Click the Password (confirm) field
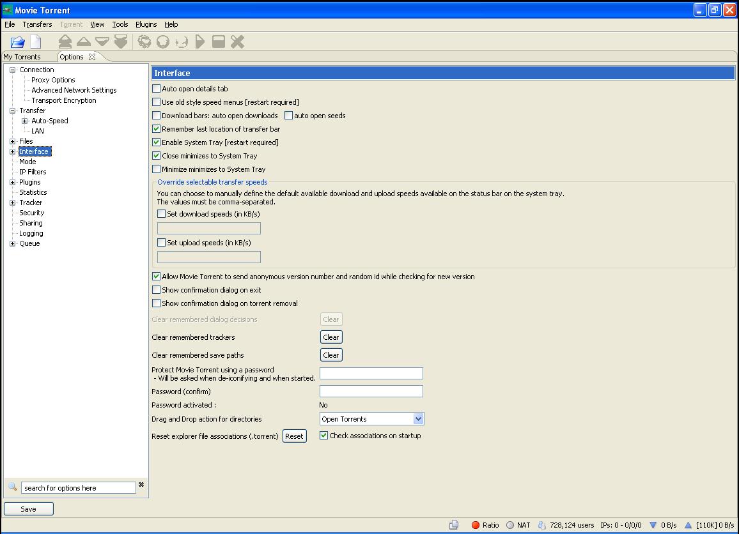Image resolution: width=739 pixels, height=534 pixels. 371,392
